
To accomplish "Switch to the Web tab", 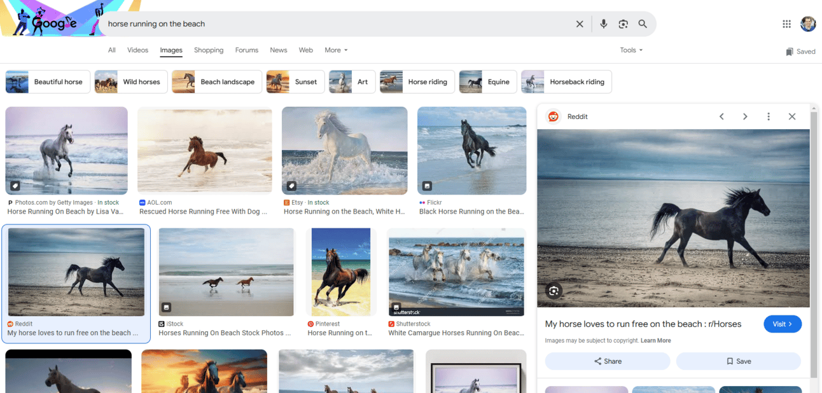I will (306, 50).
